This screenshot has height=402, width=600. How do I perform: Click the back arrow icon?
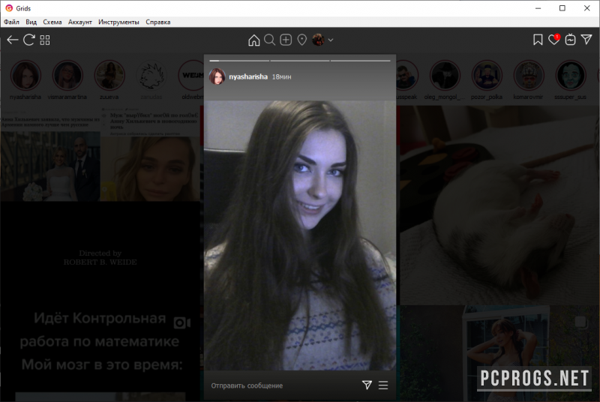pos(12,40)
